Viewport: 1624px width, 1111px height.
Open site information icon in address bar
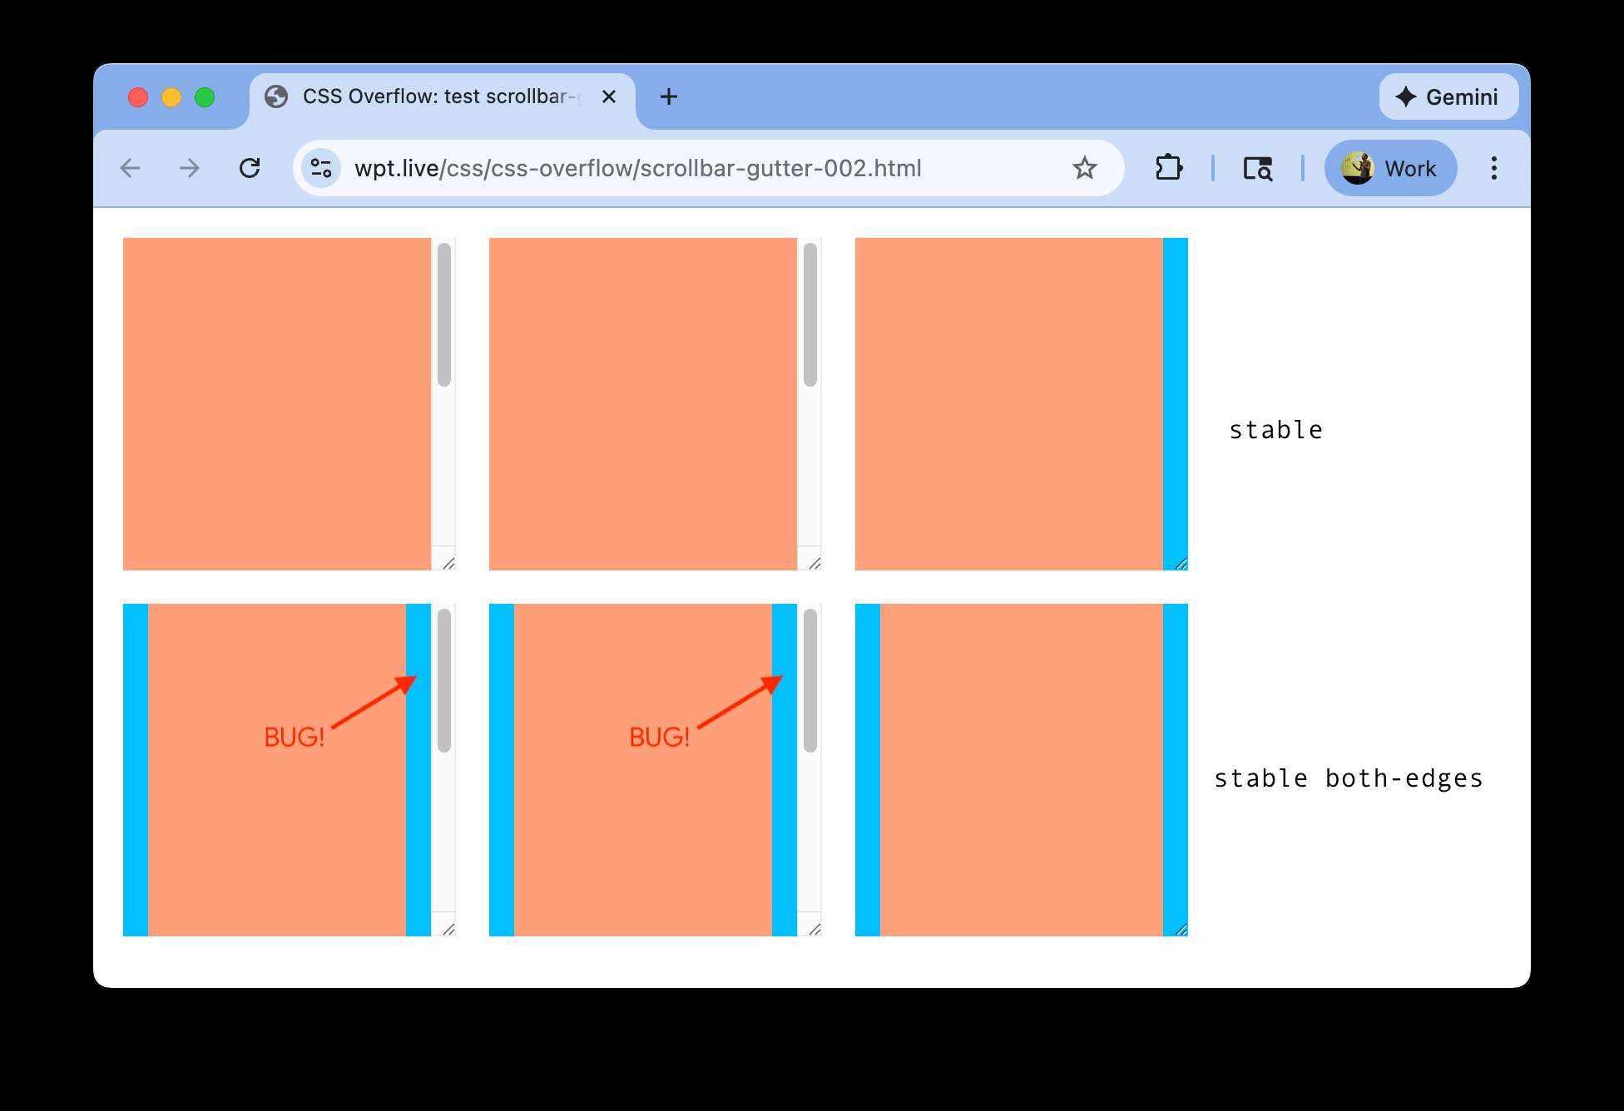(x=321, y=169)
